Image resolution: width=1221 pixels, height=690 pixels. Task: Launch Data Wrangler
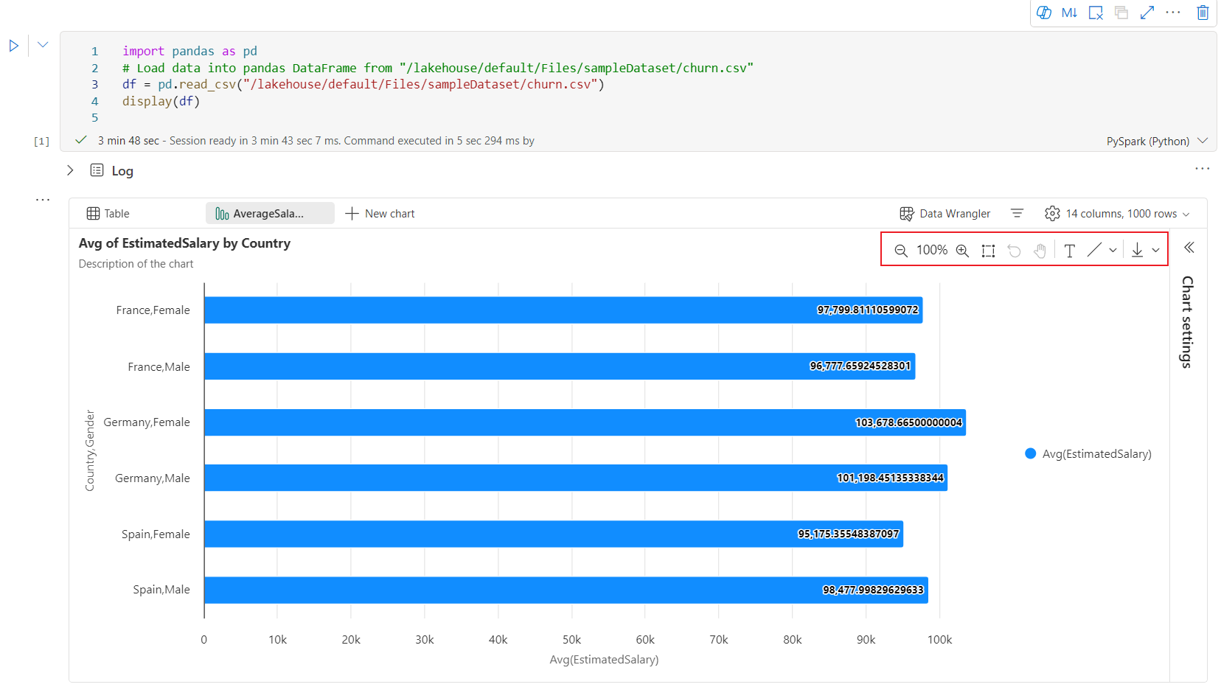point(945,214)
